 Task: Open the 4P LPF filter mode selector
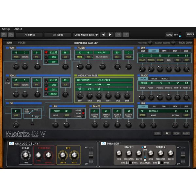pos(102,53)
